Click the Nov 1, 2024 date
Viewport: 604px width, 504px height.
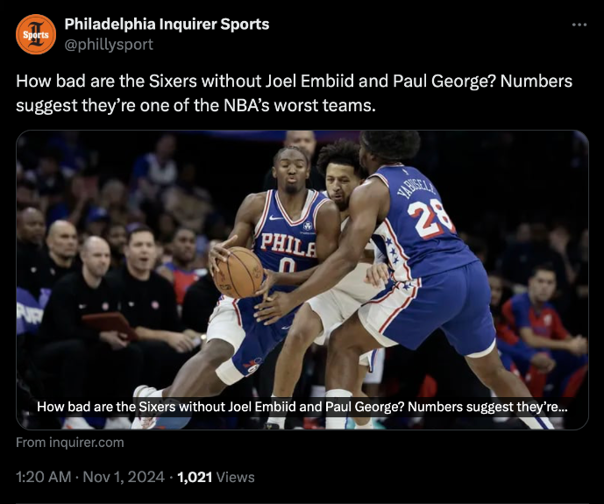(x=124, y=477)
